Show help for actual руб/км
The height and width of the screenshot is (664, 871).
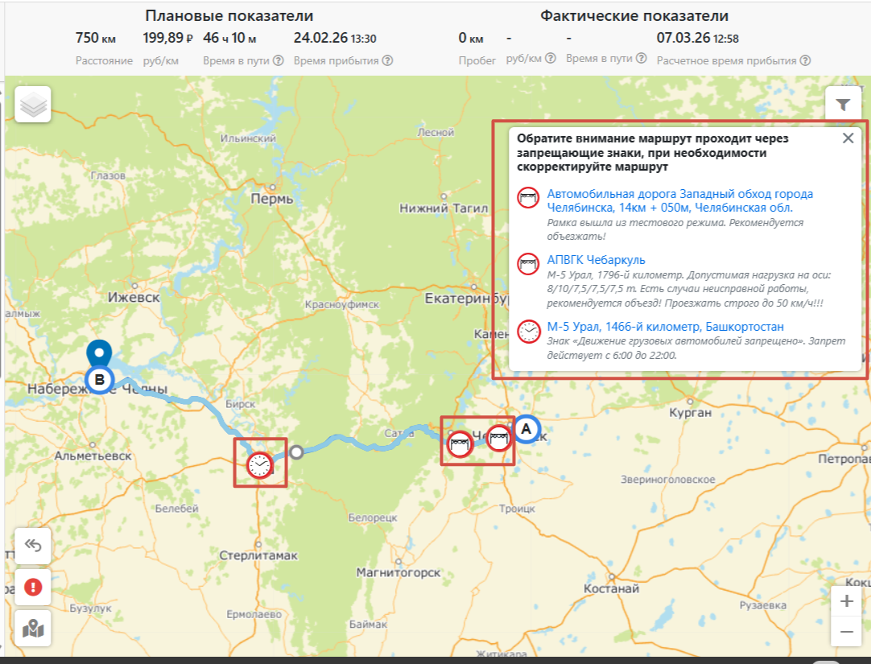coord(551,58)
